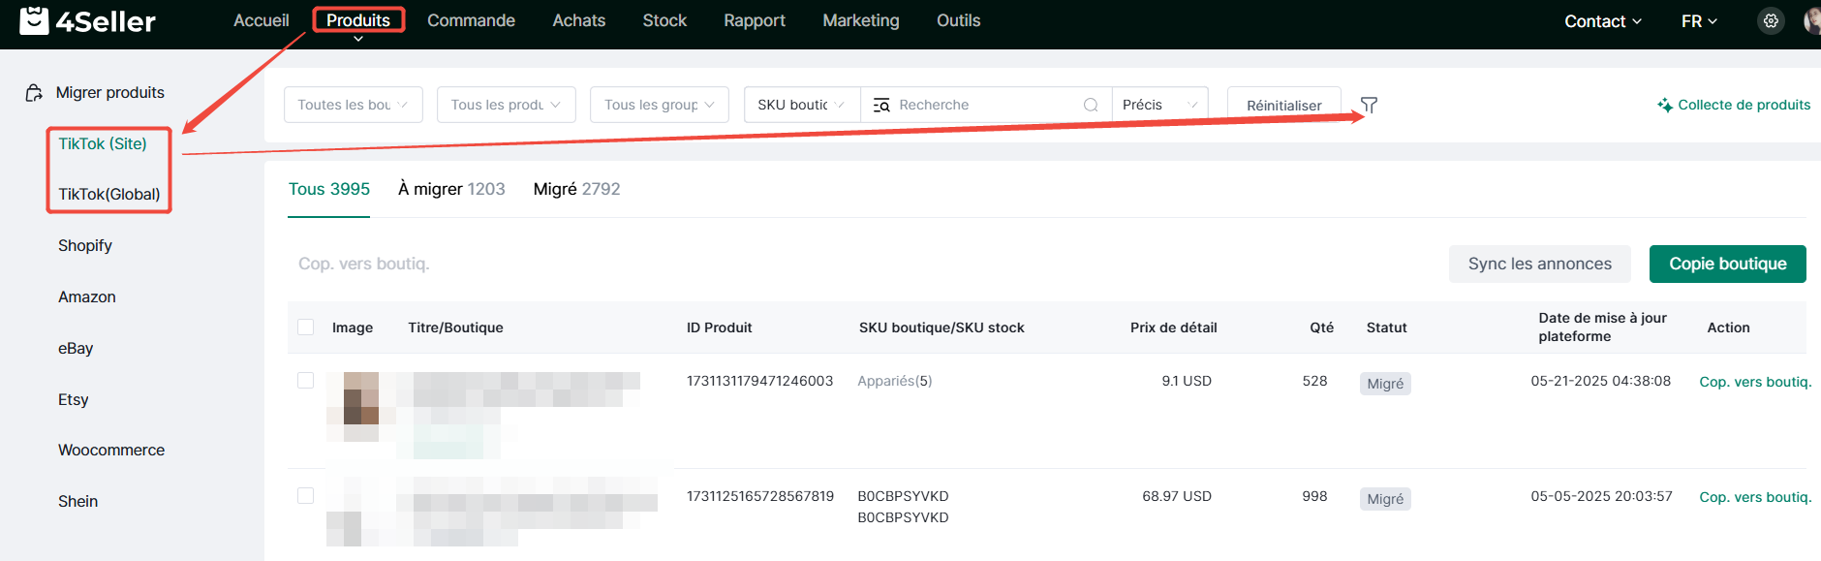Open the Tous les produits dropdown

(x=507, y=105)
